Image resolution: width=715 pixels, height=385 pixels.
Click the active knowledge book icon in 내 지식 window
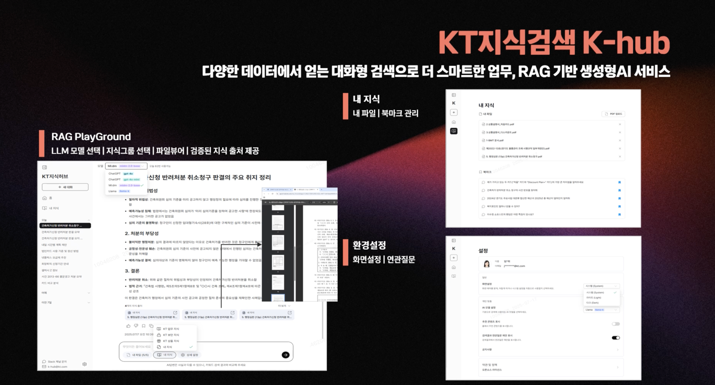tap(454, 131)
